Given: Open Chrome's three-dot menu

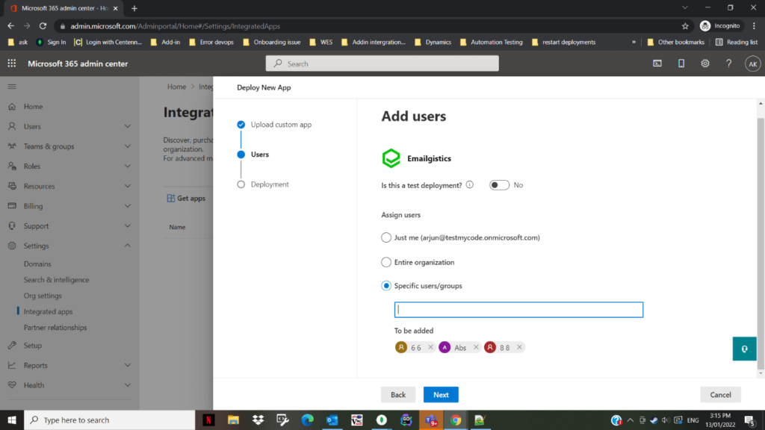Looking at the screenshot, I should coord(754,26).
